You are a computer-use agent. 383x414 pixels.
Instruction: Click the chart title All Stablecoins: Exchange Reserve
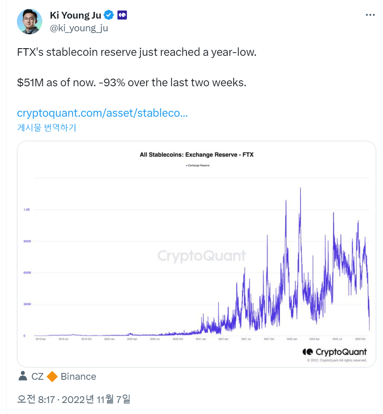(196, 155)
